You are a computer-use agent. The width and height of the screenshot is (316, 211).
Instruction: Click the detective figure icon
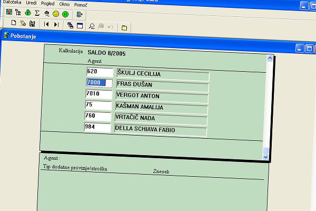tap(46, 14)
